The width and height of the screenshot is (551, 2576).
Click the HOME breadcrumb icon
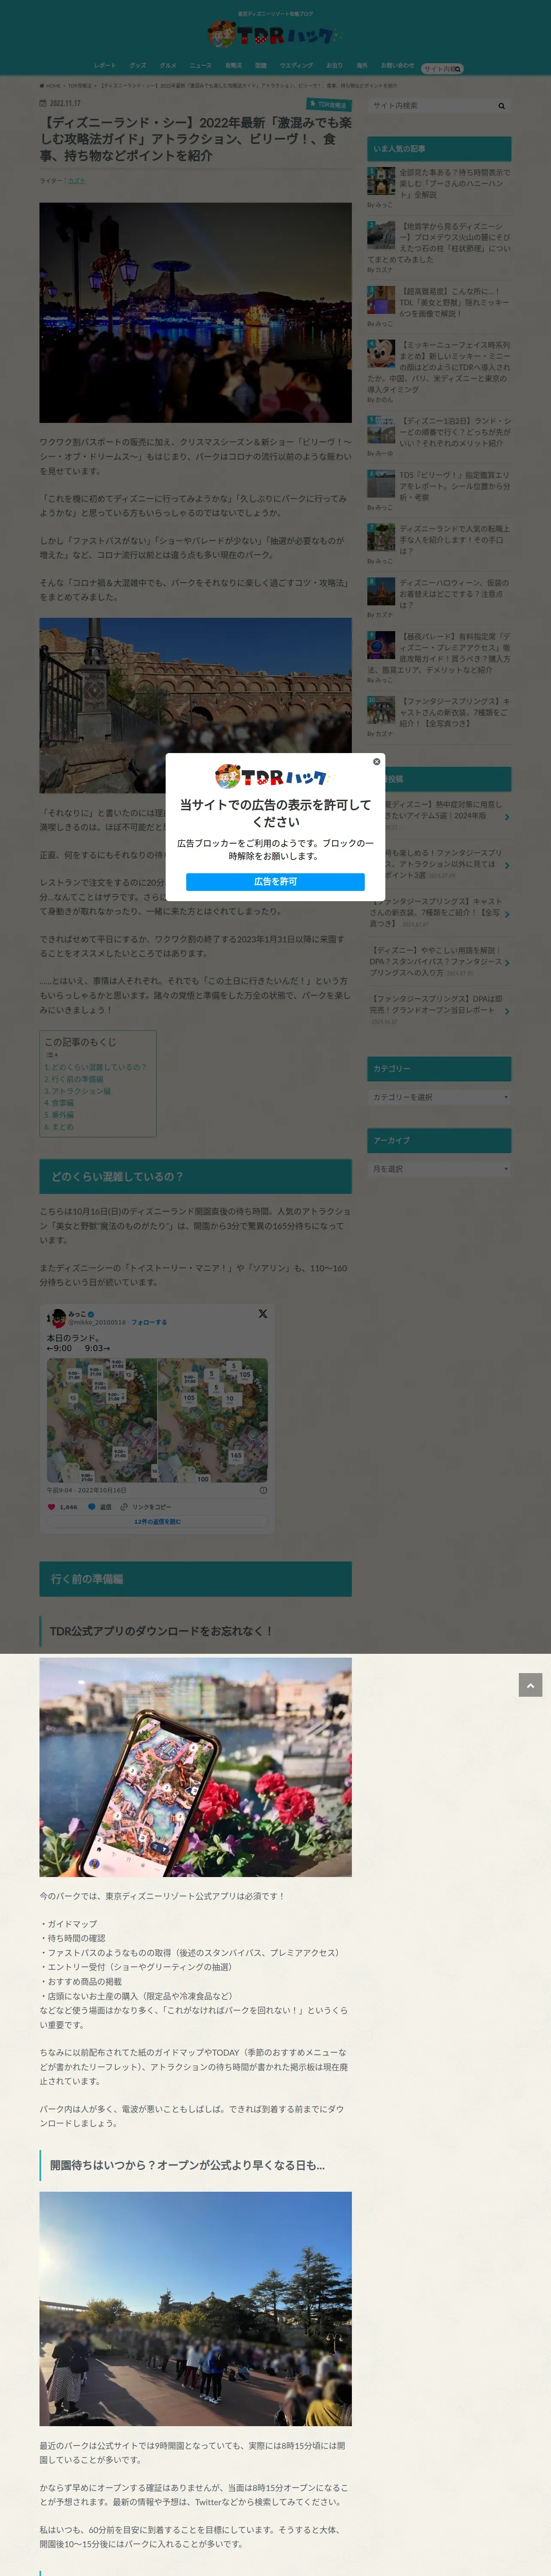click(x=42, y=86)
